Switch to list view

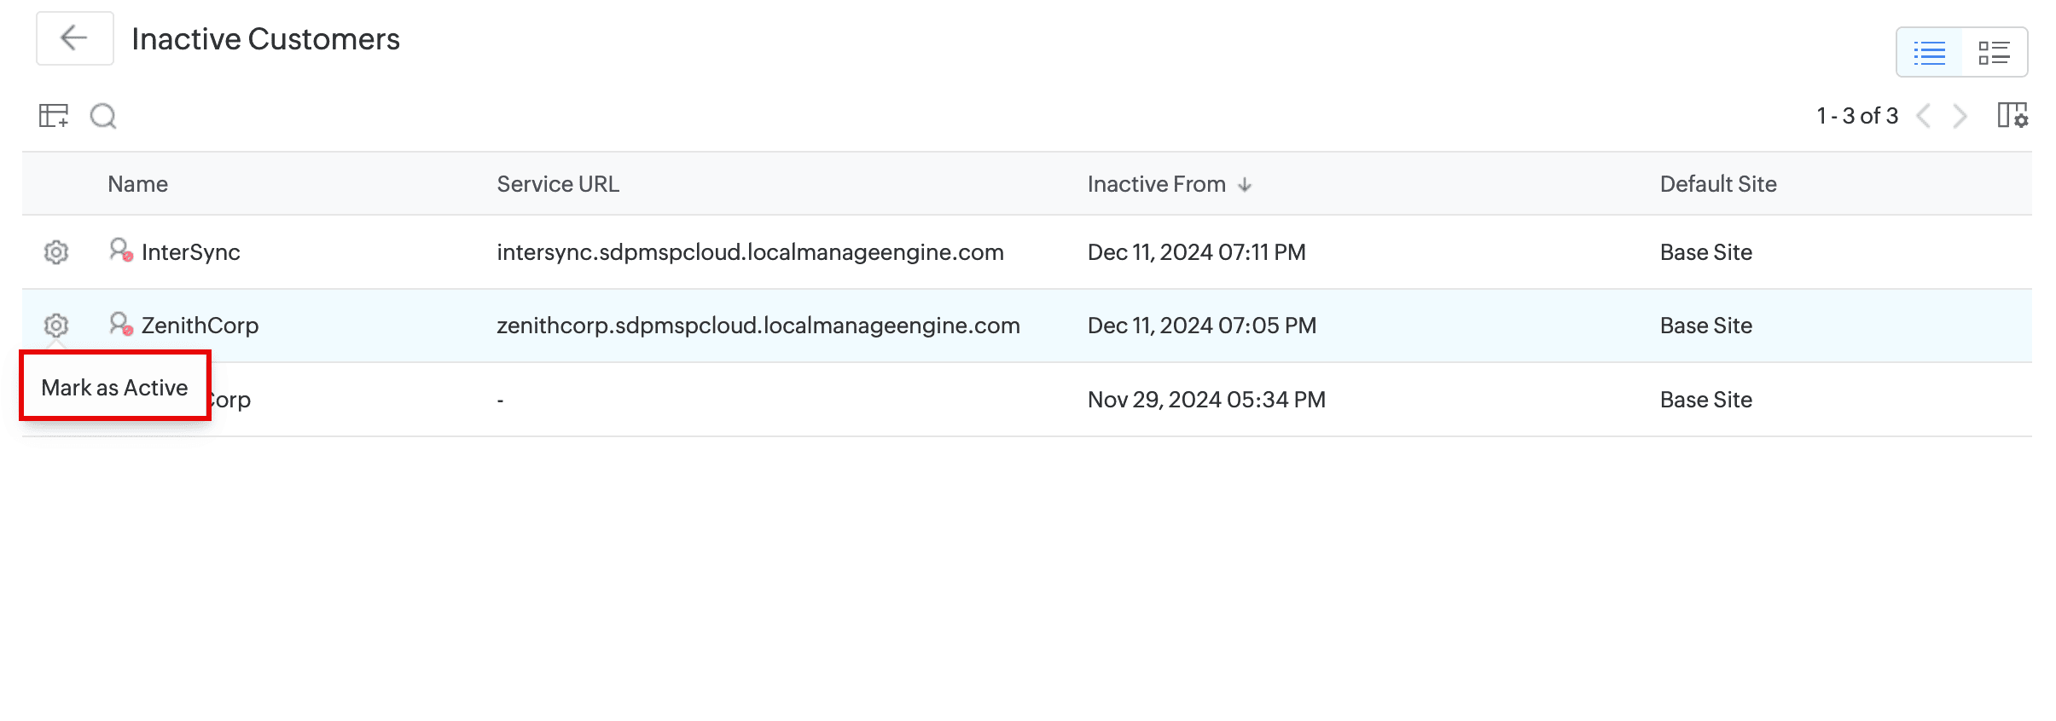1930,53
